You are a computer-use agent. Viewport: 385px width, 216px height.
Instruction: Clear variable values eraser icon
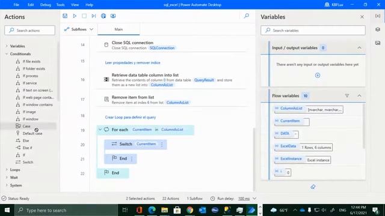click(313, 187)
